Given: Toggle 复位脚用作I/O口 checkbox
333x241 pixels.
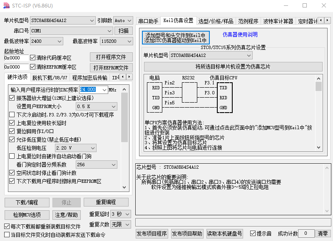Looking at the screenshot, I should 12,131.
